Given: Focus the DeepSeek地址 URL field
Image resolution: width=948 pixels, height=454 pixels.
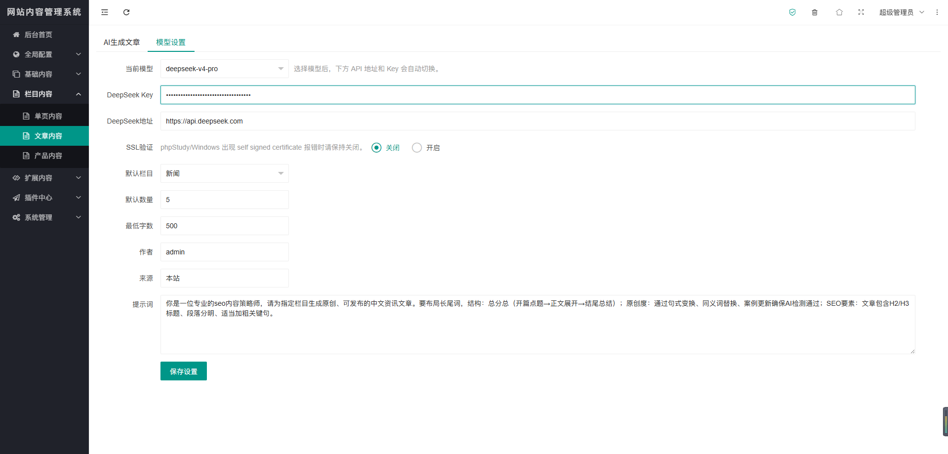Looking at the screenshot, I should pos(538,121).
